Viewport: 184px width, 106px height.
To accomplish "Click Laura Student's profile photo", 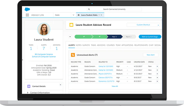I will (x=44, y=29).
